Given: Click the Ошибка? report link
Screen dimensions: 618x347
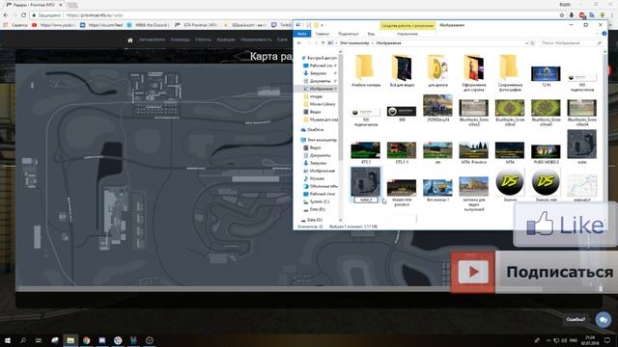Looking at the screenshot, I should 576,319.
